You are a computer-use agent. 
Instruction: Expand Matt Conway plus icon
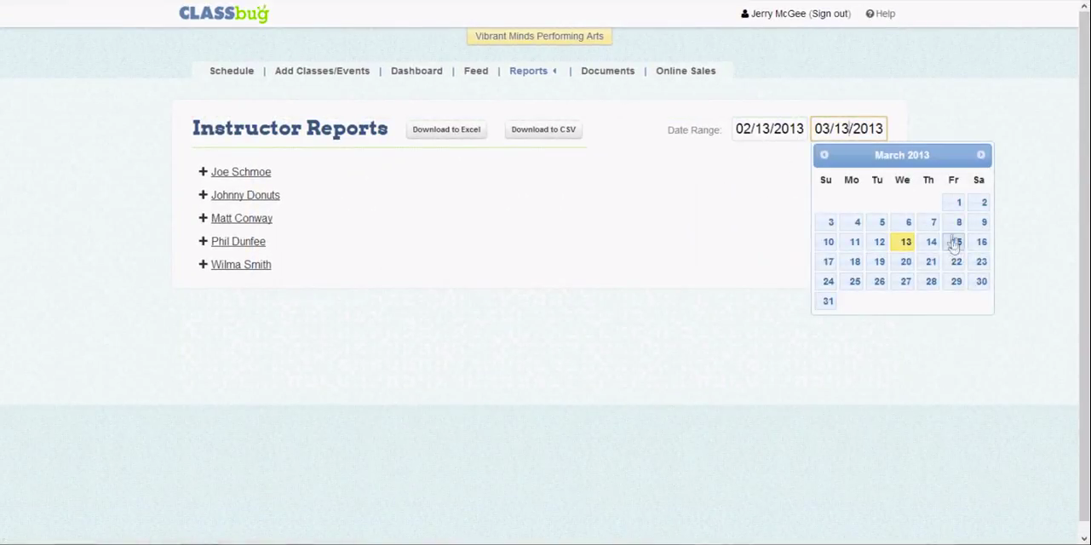coord(203,218)
